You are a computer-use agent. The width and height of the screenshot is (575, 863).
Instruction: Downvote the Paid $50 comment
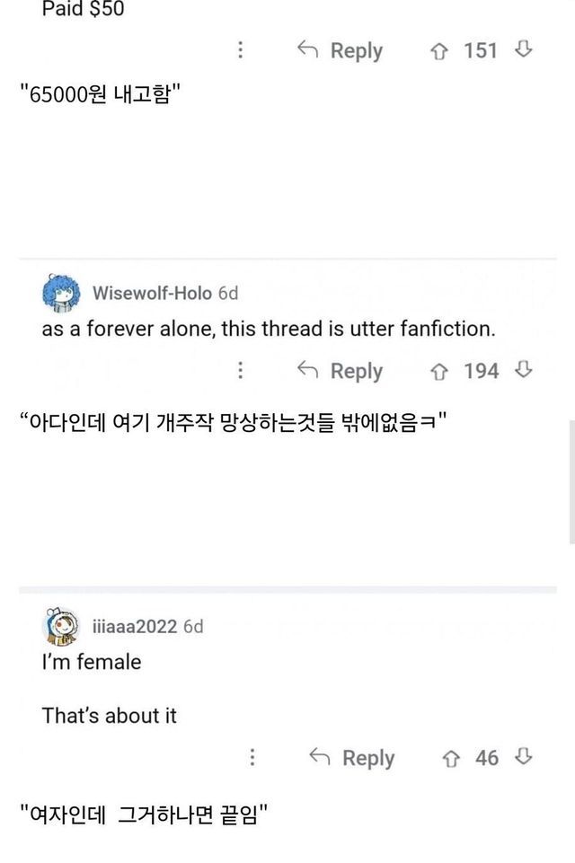click(x=523, y=50)
